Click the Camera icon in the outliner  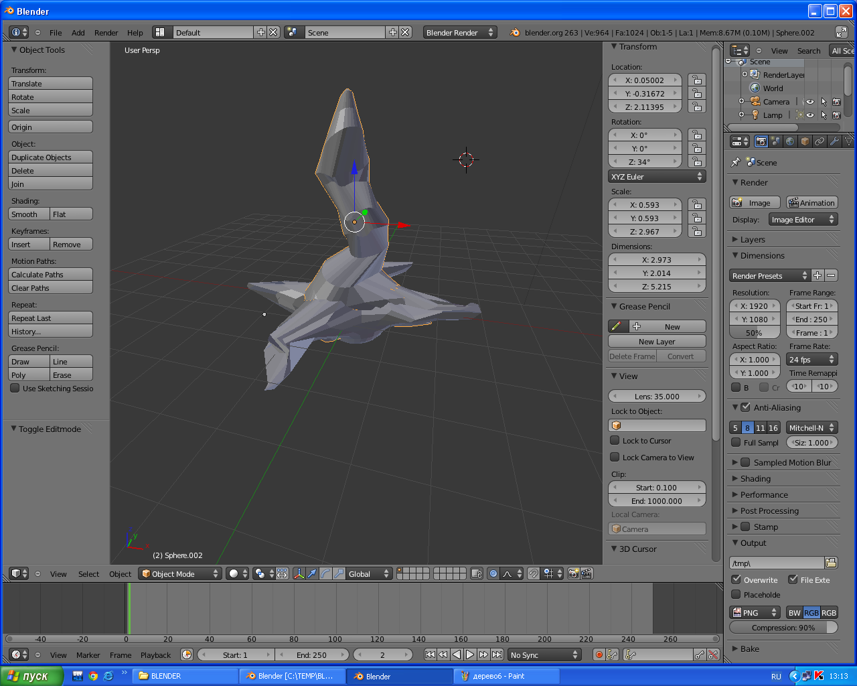pos(755,102)
